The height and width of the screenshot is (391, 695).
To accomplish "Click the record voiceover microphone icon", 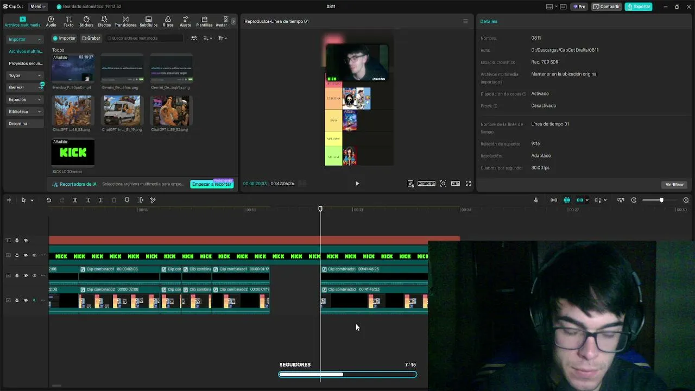I will (536, 200).
